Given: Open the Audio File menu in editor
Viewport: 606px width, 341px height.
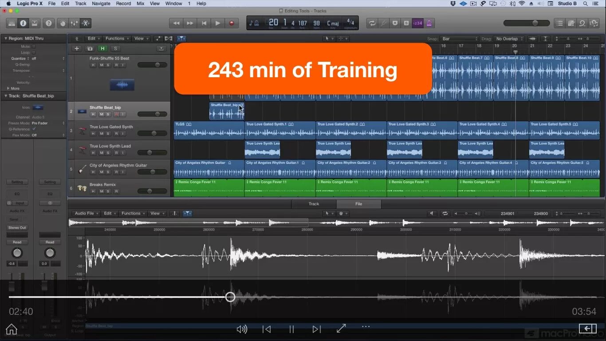Looking at the screenshot, I should click(x=86, y=214).
